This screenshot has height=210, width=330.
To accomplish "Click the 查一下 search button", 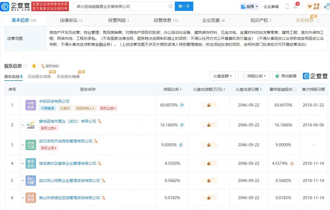I will tap(184, 6).
